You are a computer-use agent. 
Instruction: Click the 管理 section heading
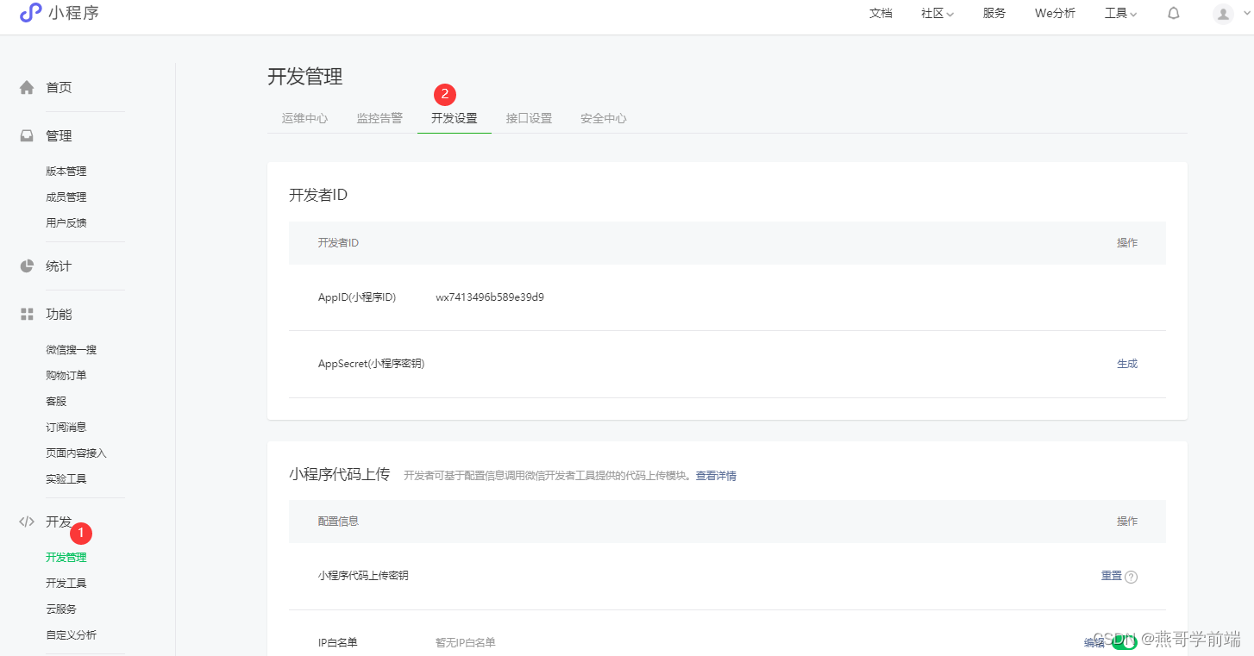pyautogui.click(x=59, y=135)
